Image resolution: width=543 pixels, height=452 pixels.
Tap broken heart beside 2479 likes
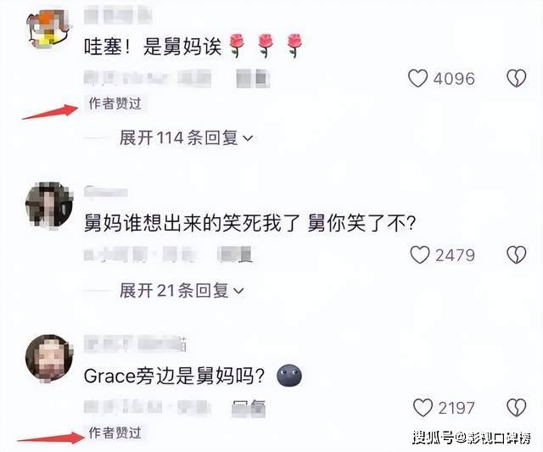[x=517, y=255]
